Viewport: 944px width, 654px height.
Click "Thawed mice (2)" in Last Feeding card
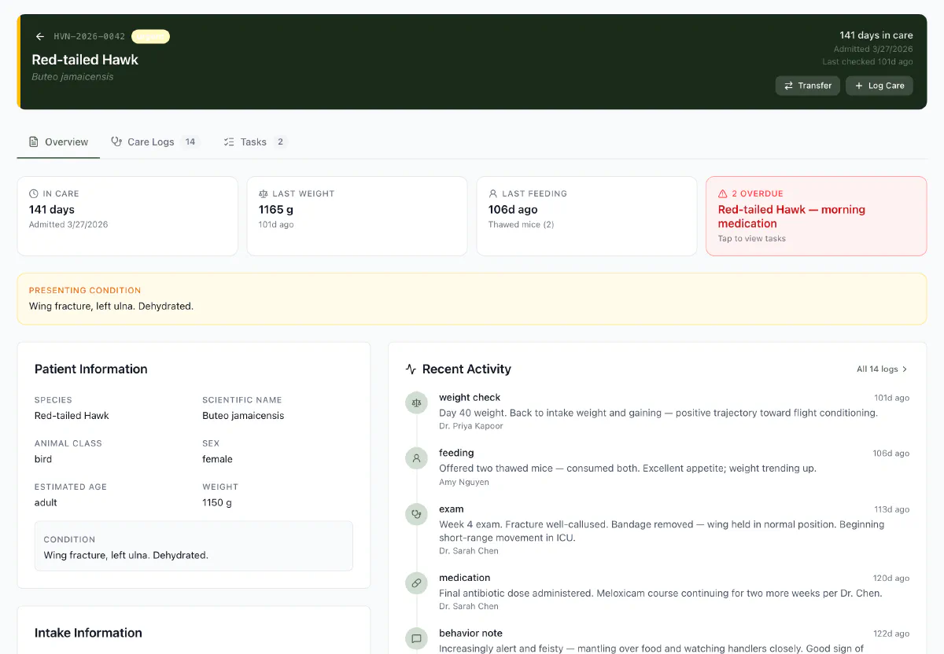click(x=521, y=225)
